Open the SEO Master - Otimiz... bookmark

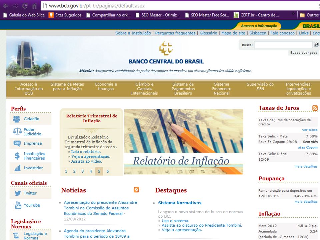[x=158, y=15]
